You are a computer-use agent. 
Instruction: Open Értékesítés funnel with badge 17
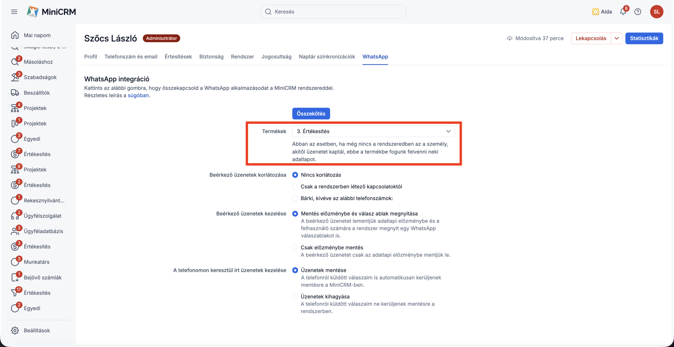pos(15,293)
